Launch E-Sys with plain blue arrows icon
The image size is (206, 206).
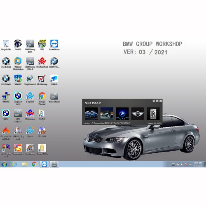(30, 97)
